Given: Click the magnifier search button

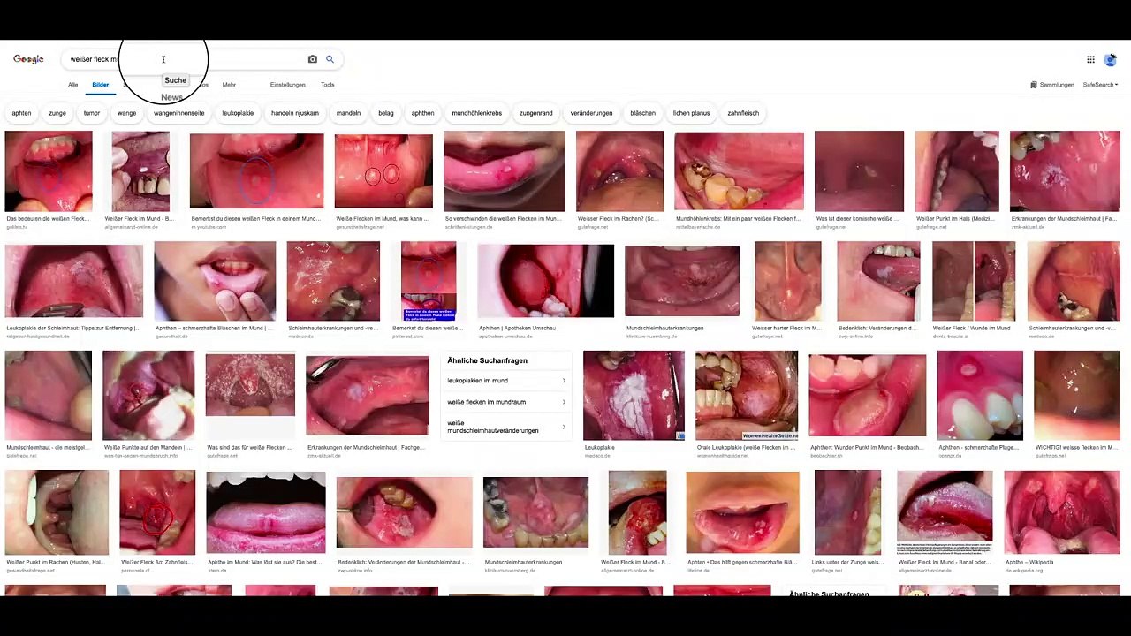Looking at the screenshot, I should [x=330, y=59].
